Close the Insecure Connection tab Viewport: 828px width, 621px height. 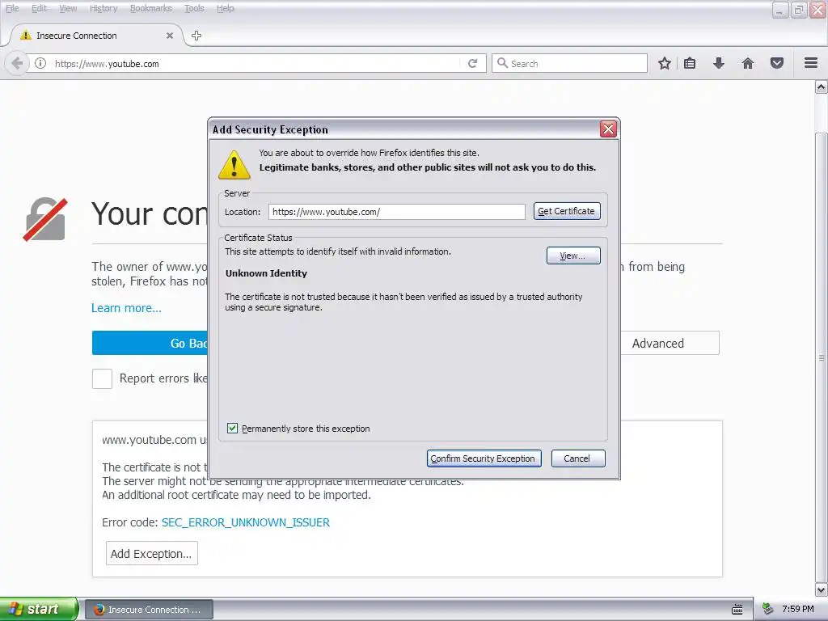[170, 36]
